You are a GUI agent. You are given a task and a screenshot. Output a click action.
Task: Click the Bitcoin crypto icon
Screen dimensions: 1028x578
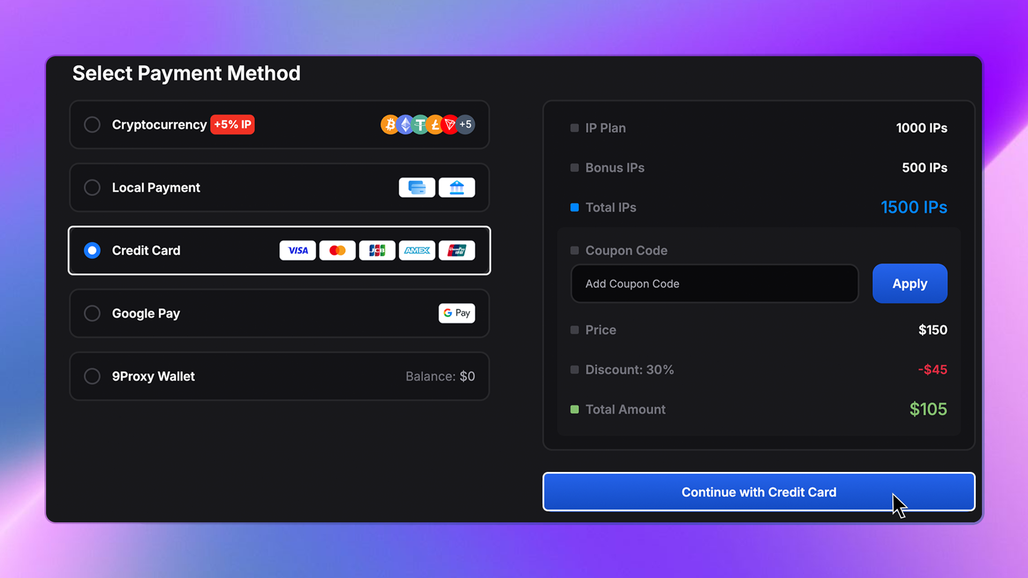(389, 125)
